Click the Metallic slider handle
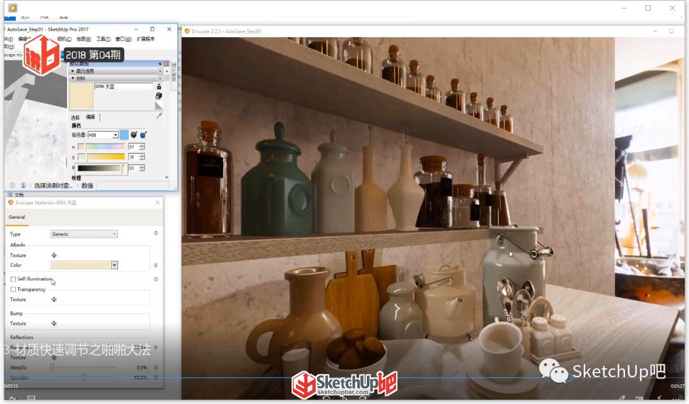This screenshot has width=689, height=404. (x=52, y=368)
